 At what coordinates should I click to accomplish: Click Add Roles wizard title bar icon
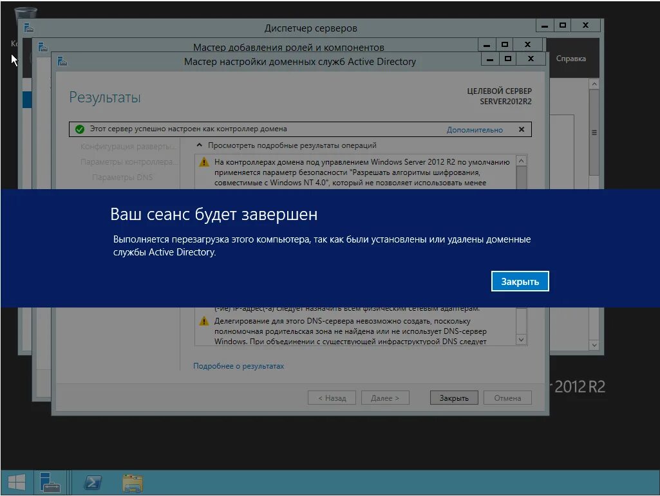click(43, 47)
